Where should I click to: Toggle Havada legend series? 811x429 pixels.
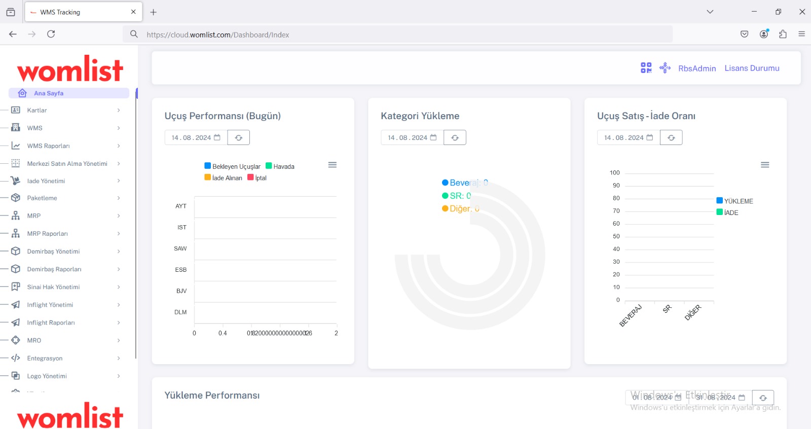[280, 166]
